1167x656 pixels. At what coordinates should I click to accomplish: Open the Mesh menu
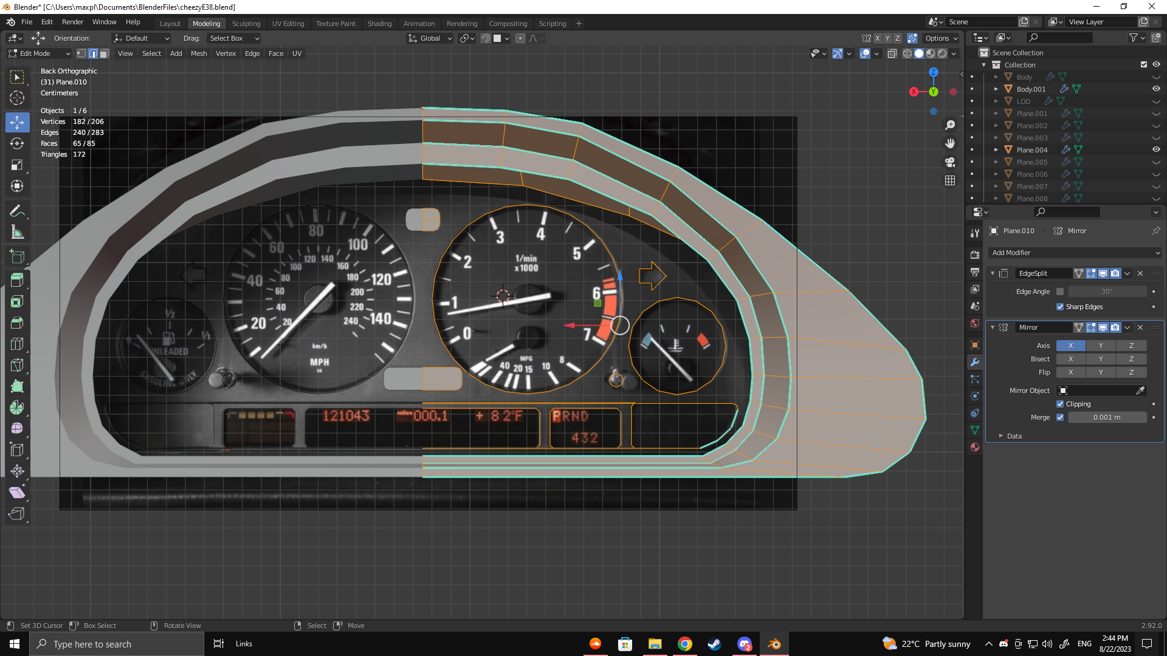[x=199, y=53]
